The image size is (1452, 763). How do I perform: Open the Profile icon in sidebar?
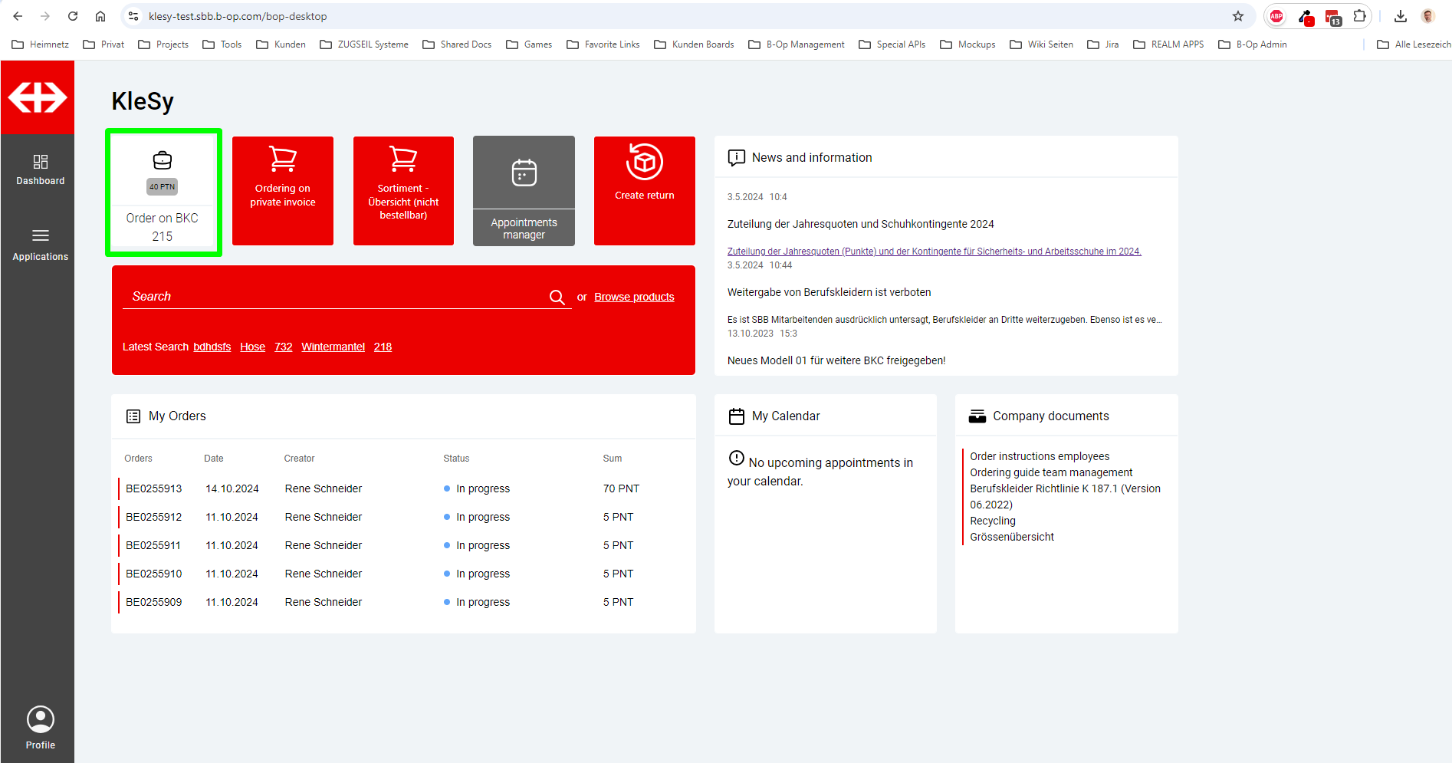click(x=40, y=727)
